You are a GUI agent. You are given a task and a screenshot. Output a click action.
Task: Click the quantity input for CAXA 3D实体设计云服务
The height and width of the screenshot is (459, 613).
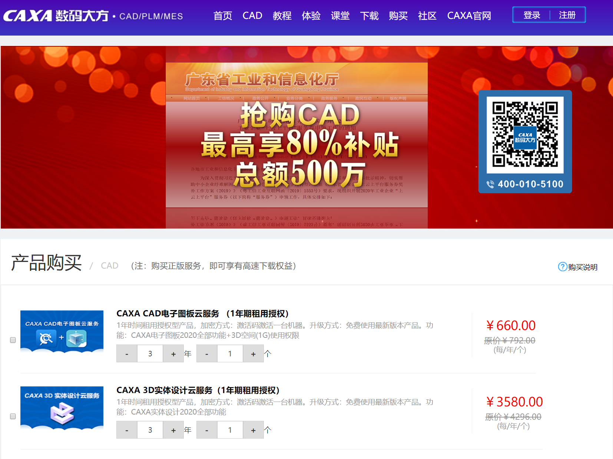tap(230, 430)
